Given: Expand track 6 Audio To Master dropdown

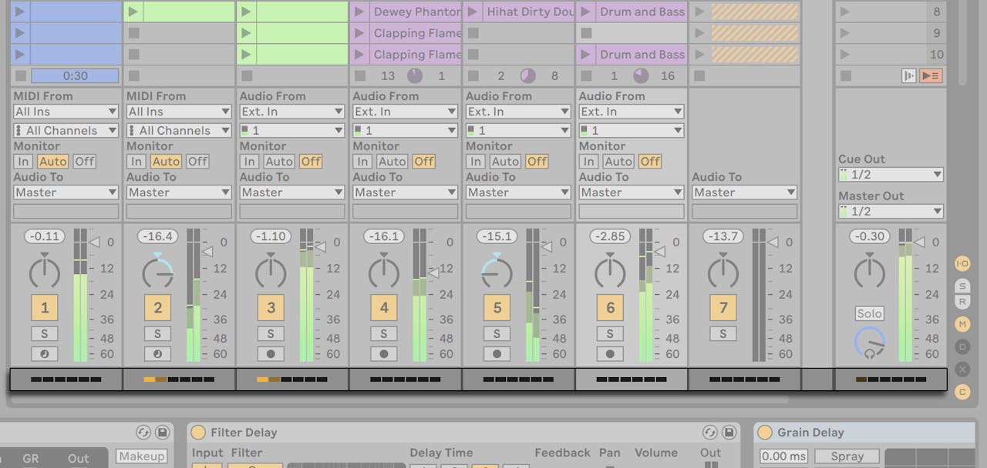Looking at the screenshot, I should point(631,192).
